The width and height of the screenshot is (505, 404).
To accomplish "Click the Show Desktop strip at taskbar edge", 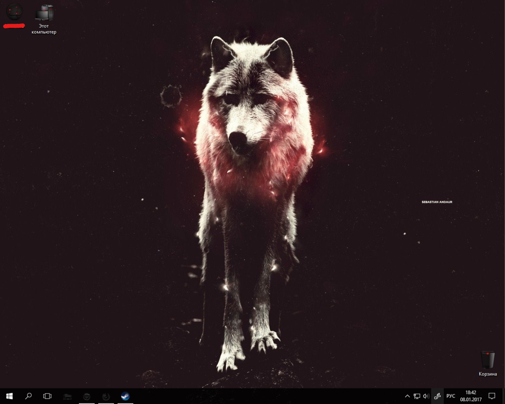I will 503,396.
